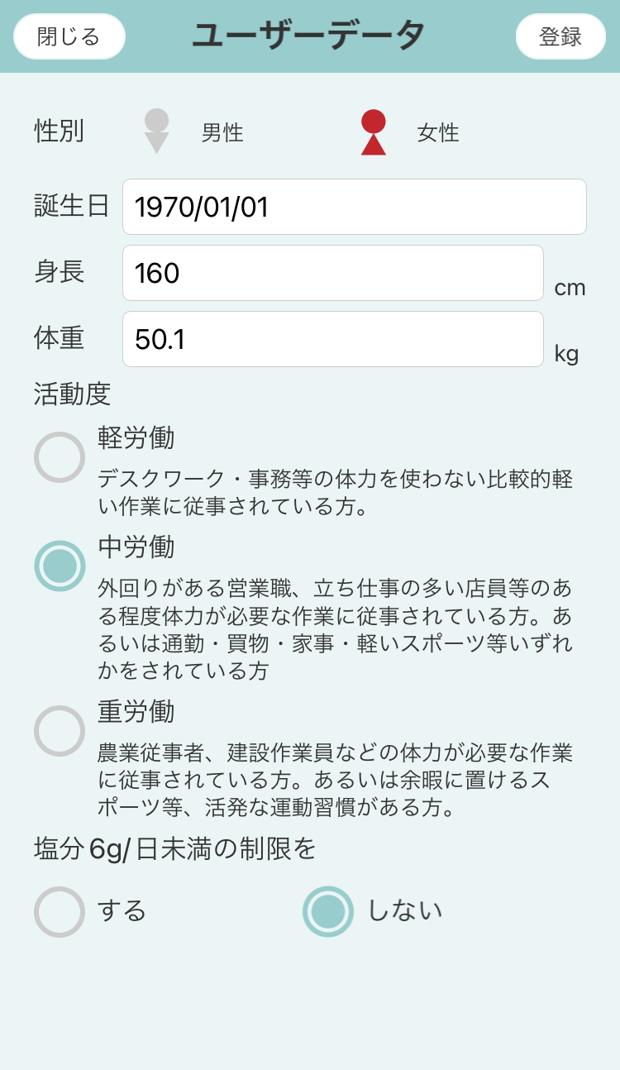Click the 身長 height input field
The image size is (620, 1070).
[x=333, y=273]
